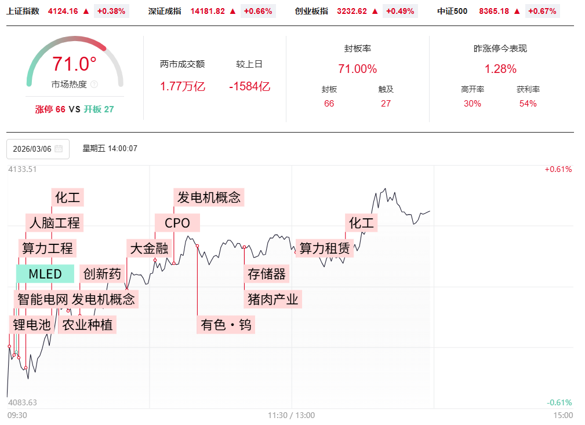Click the 涨停 66 count
The height and width of the screenshot is (425, 585).
pyautogui.click(x=50, y=109)
